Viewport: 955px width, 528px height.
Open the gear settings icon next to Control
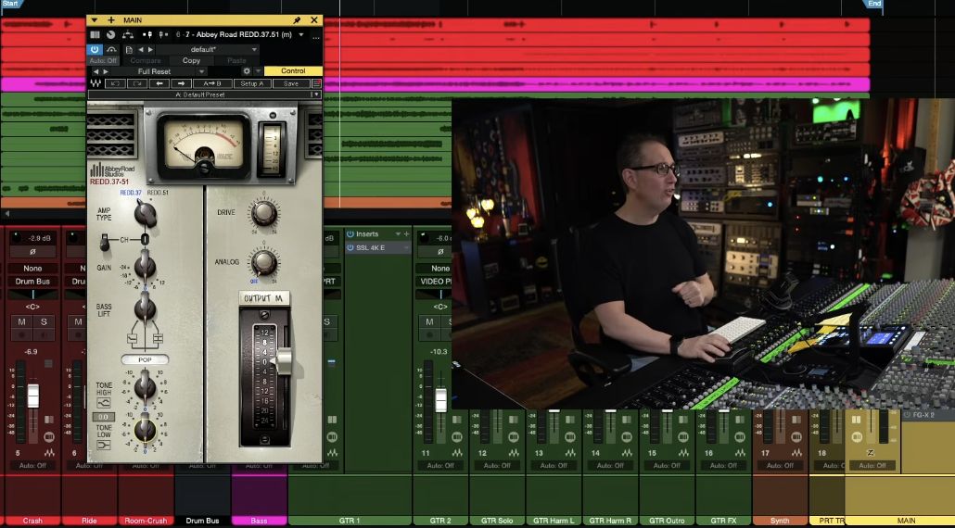[247, 71]
